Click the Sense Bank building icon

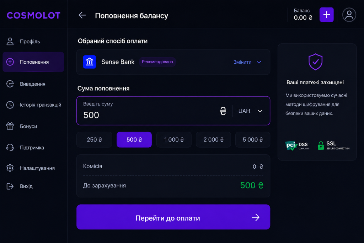[89, 62]
